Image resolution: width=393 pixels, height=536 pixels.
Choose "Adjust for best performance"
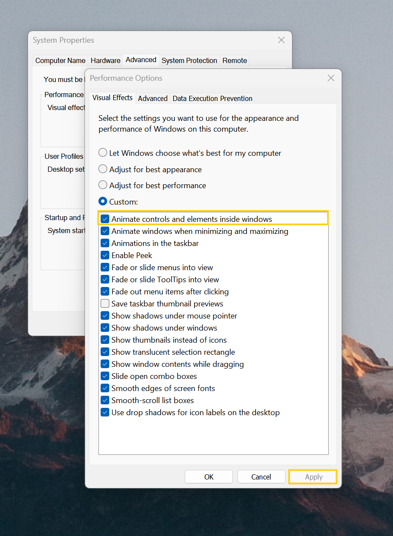pyautogui.click(x=103, y=185)
